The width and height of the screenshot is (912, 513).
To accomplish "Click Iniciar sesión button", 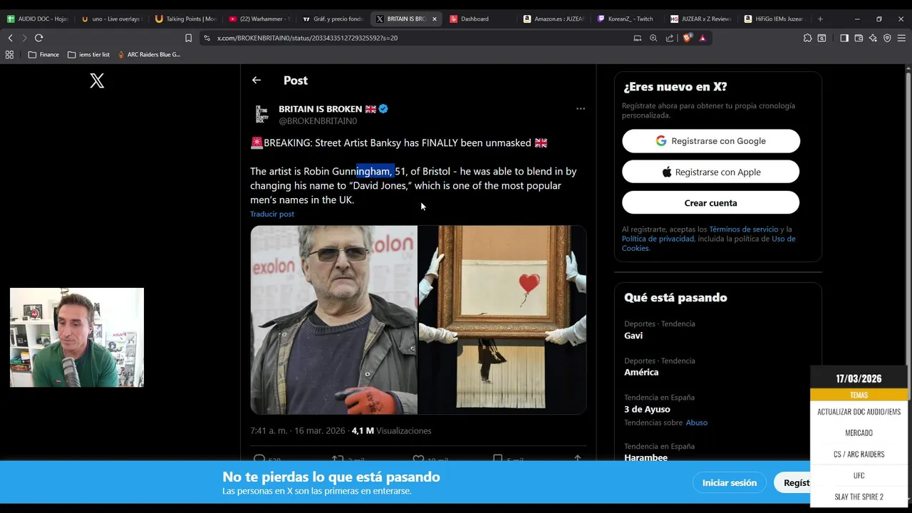I will pos(730,482).
